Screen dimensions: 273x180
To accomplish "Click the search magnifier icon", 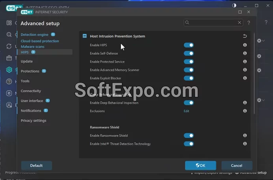I will (187, 22).
